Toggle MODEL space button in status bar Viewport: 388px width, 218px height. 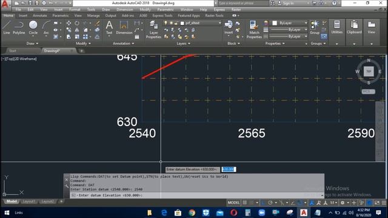tap(233, 203)
